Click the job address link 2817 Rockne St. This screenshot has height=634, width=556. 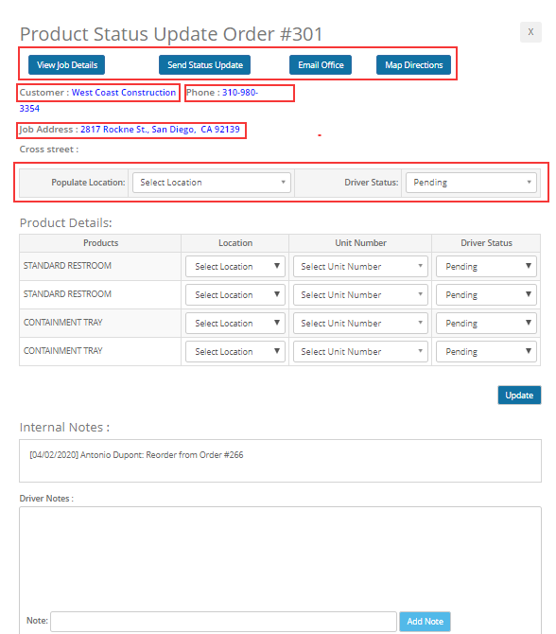tap(160, 130)
